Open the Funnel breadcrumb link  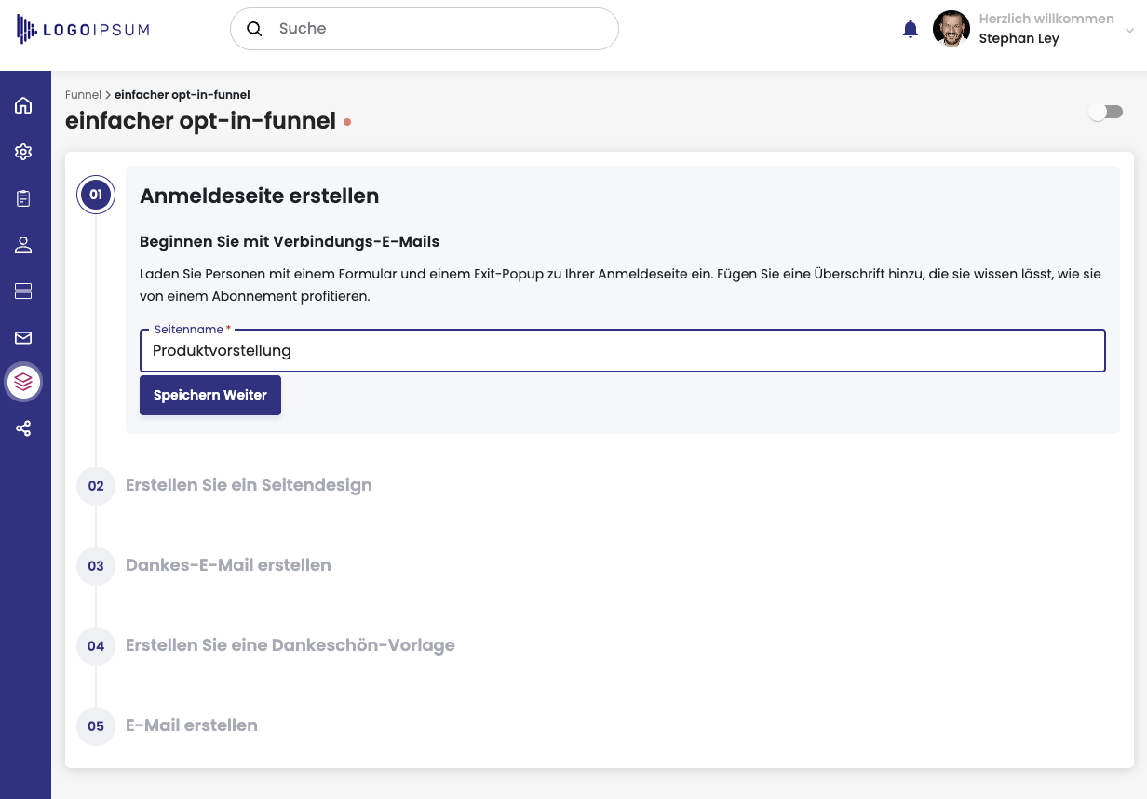[83, 94]
